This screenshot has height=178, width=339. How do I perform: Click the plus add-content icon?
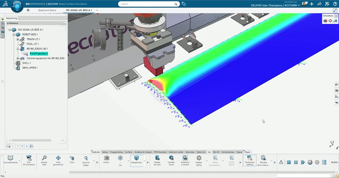pos(311,4)
